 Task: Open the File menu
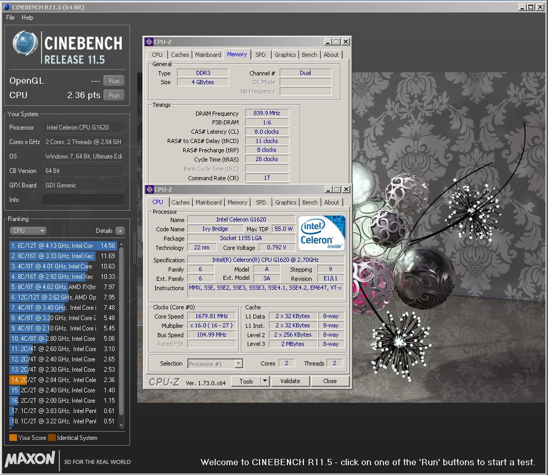click(10, 18)
